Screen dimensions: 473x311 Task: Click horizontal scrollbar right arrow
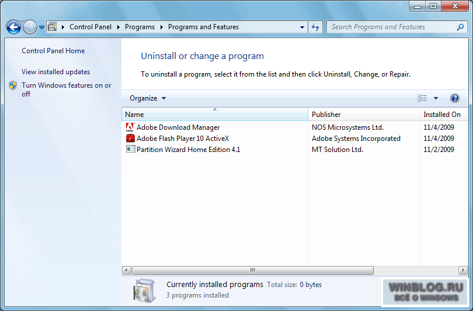coord(462,270)
